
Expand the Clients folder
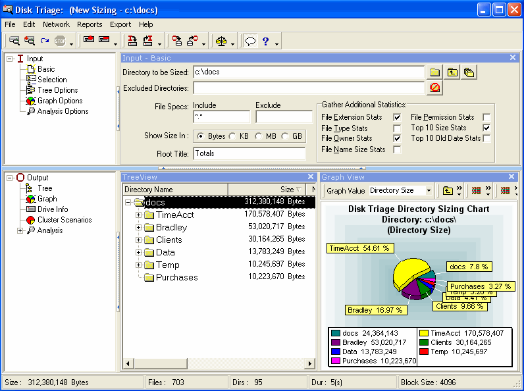pos(138,240)
